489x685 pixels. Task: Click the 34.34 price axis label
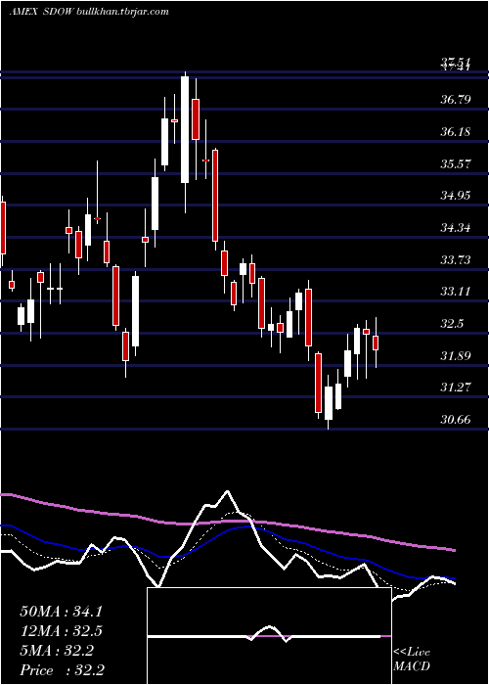coord(456,228)
